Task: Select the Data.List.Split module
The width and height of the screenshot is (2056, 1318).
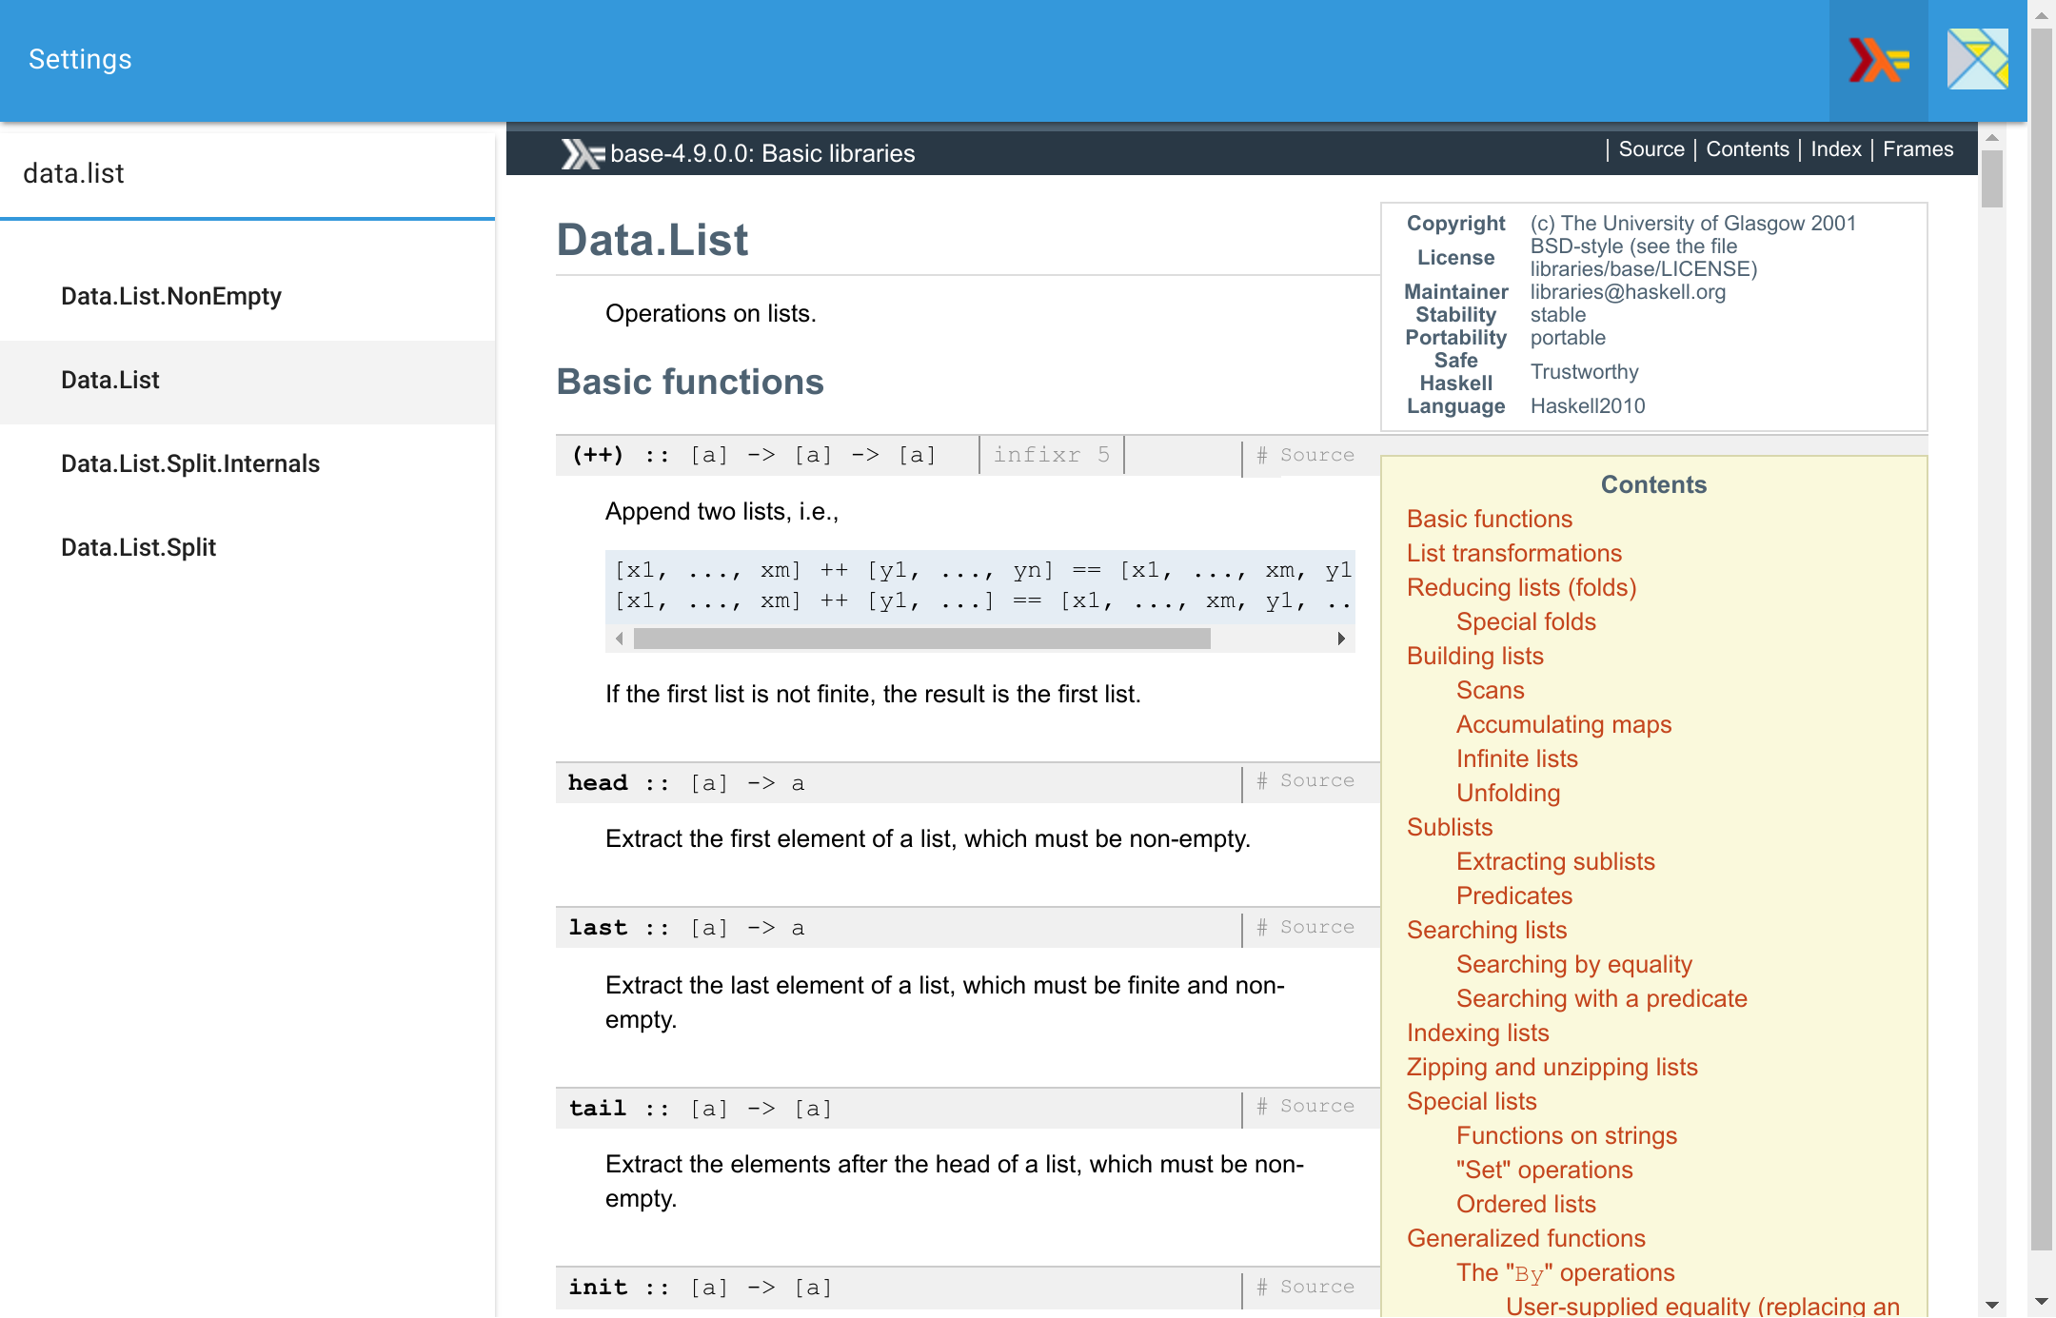Action: tap(138, 547)
